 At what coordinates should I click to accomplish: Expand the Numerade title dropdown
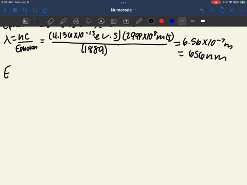(123, 10)
